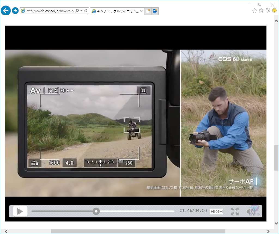
Task: Click the 01:46/04:00 time display
Action: (x=193, y=211)
